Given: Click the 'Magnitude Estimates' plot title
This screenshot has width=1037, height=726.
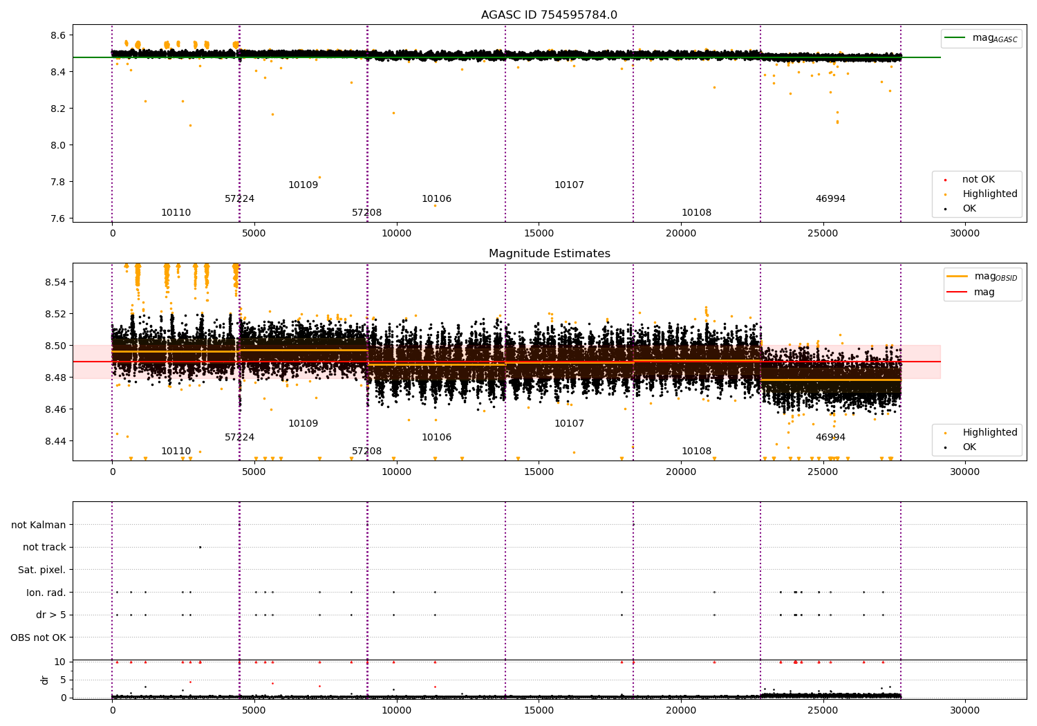Looking at the screenshot, I should pyautogui.click(x=549, y=253).
